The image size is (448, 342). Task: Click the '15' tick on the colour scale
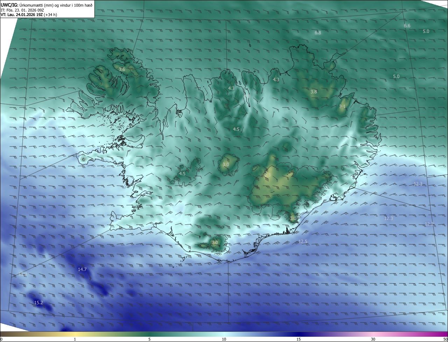coord(299,339)
